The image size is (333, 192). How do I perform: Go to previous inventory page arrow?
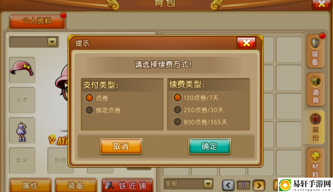point(228,185)
